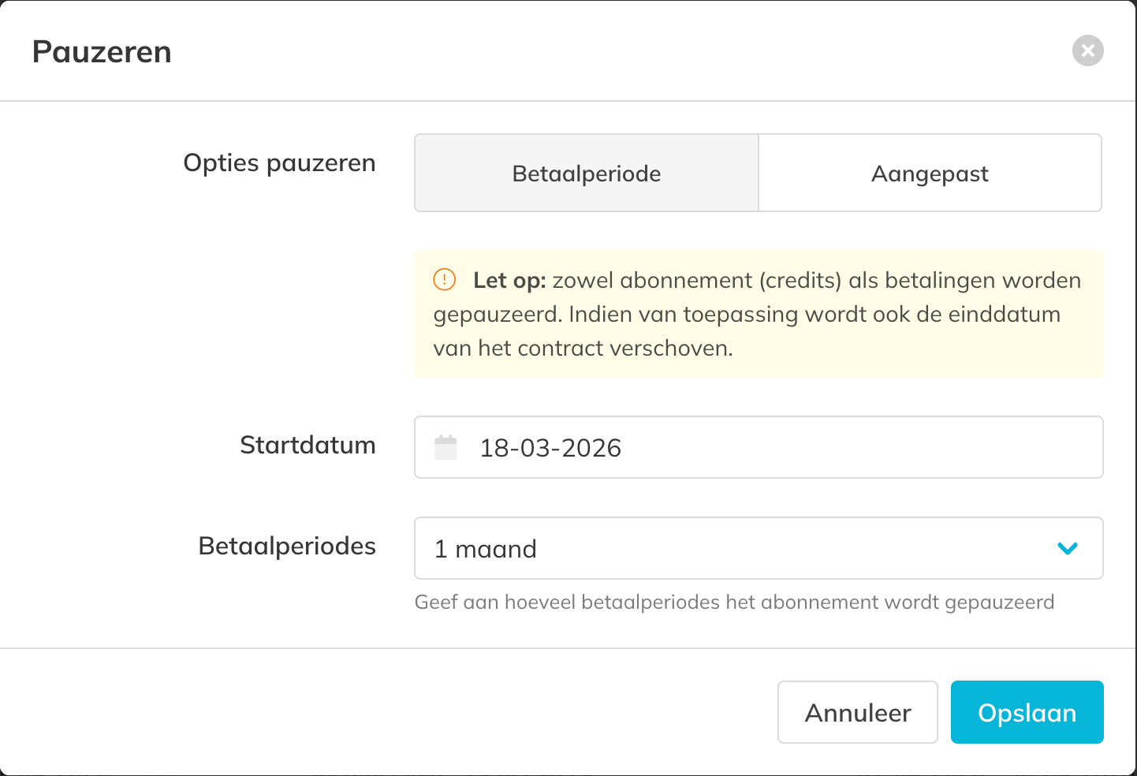
Task: Click the selected value '1 maand'
Action: coord(486,549)
